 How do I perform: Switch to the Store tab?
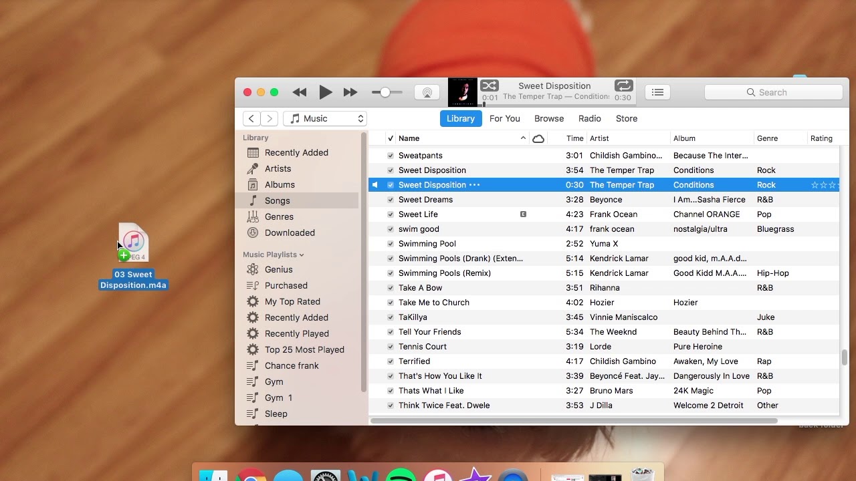627,118
